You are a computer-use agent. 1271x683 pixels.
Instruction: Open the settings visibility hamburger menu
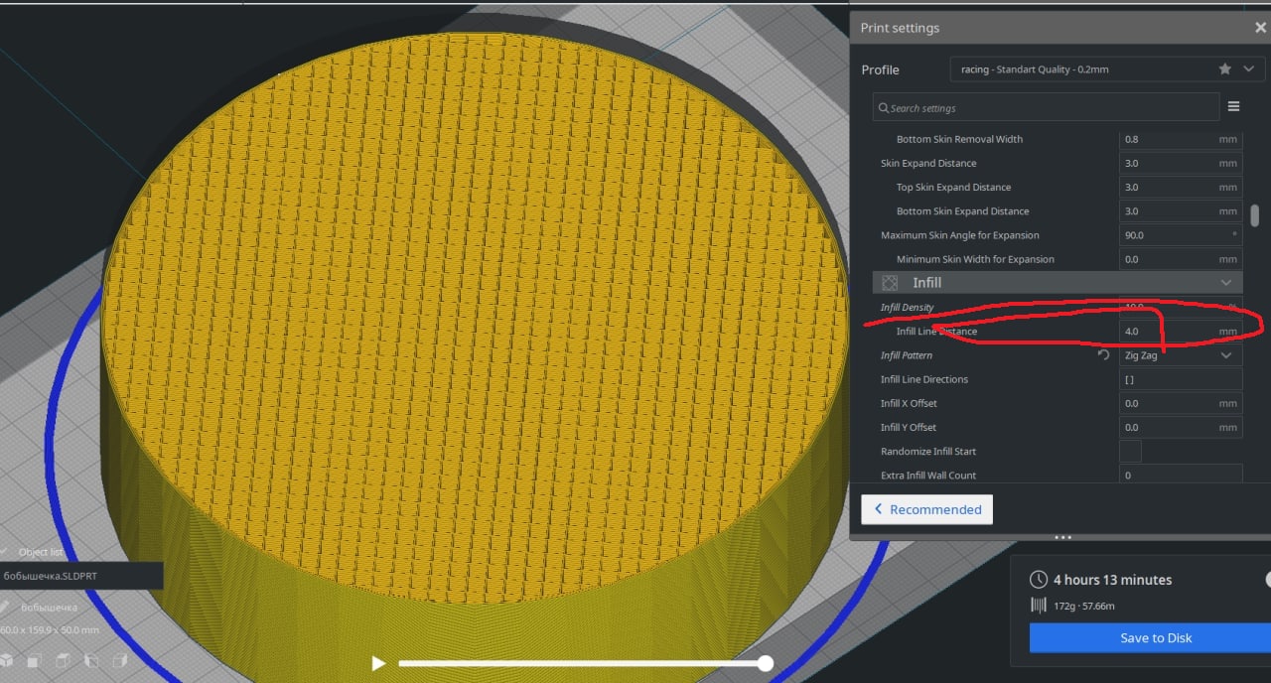click(1234, 107)
